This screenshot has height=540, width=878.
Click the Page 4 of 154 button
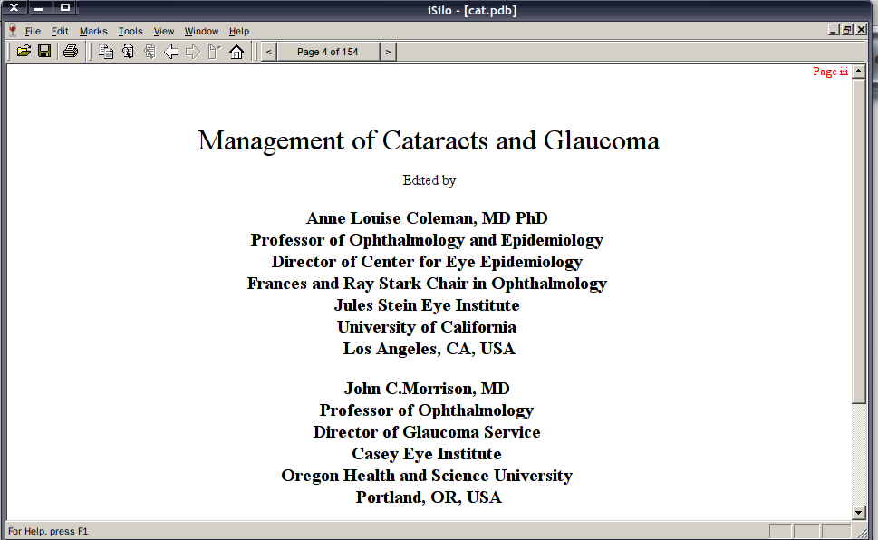(328, 52)
